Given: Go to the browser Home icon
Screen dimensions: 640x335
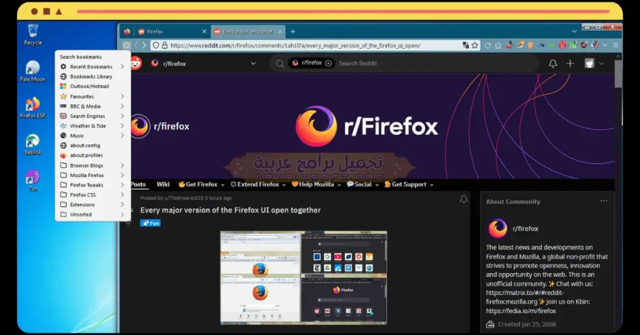Looking at the screenshot, I should pyautogui.click(x=498, y=46).
